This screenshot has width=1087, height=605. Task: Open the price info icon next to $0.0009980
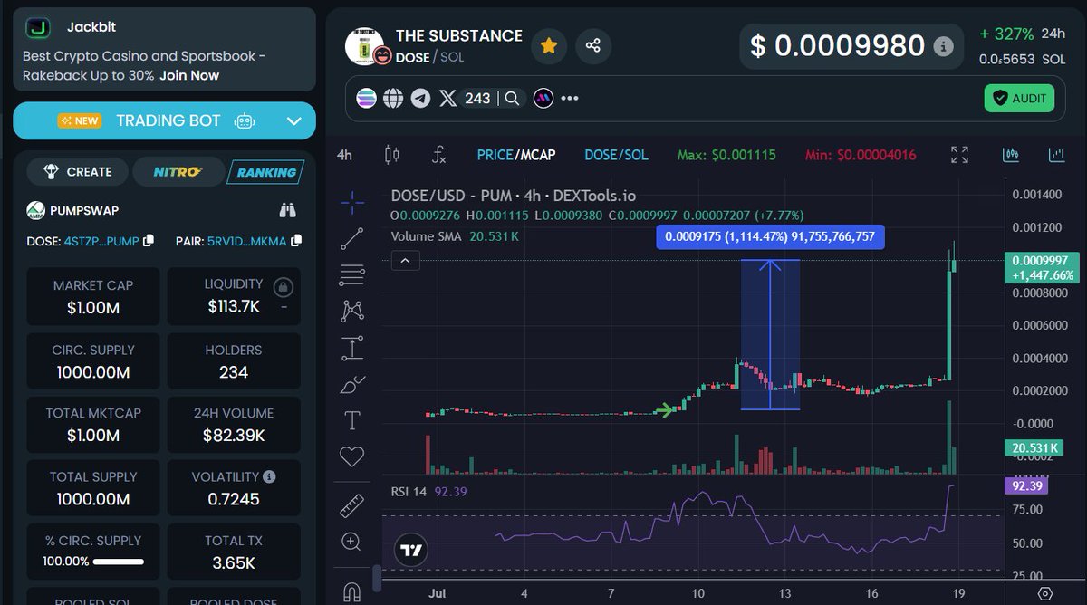tap(943, 46)
